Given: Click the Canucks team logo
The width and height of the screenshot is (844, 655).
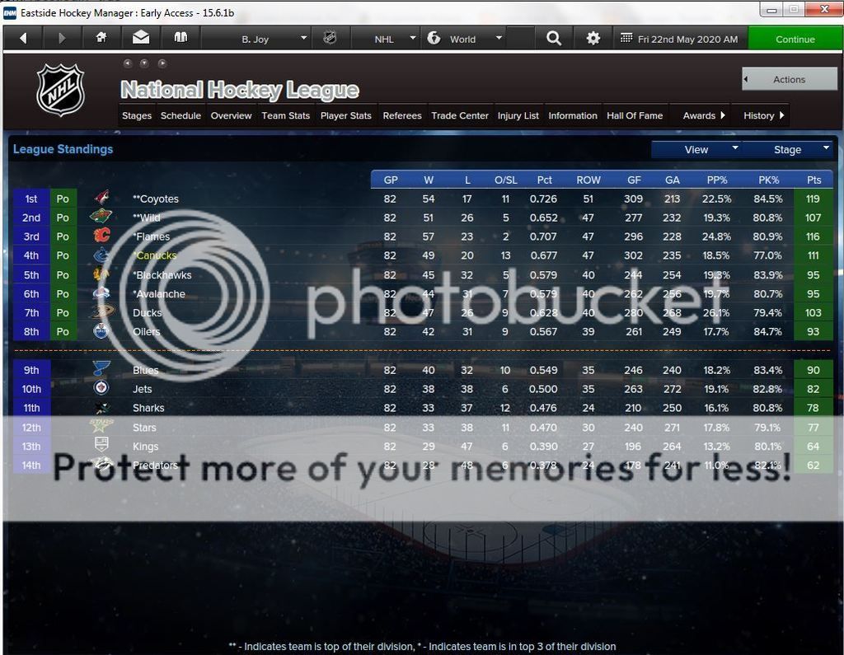Looking at the screenshot, I should [x=101, y=255].
